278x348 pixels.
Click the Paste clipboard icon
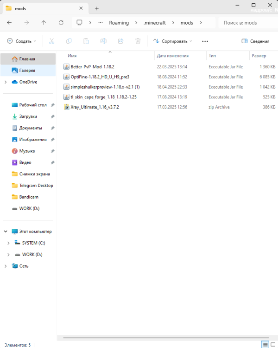click(x=86, y=41)
